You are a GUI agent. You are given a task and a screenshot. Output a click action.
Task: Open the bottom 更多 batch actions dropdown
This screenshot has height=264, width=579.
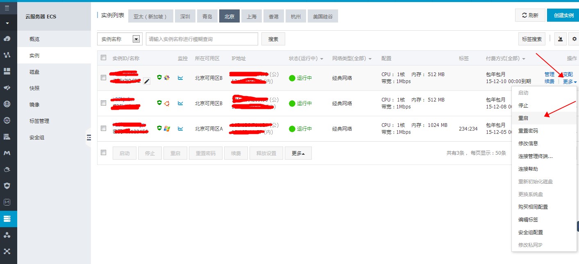298,153
